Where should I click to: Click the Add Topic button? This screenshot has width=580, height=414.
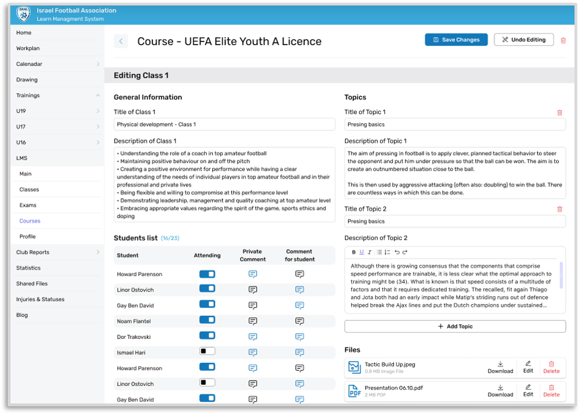[x=455, y=326]
